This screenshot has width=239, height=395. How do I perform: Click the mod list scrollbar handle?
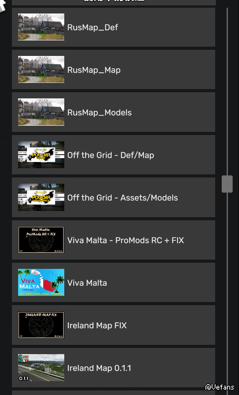click(227, 184)
